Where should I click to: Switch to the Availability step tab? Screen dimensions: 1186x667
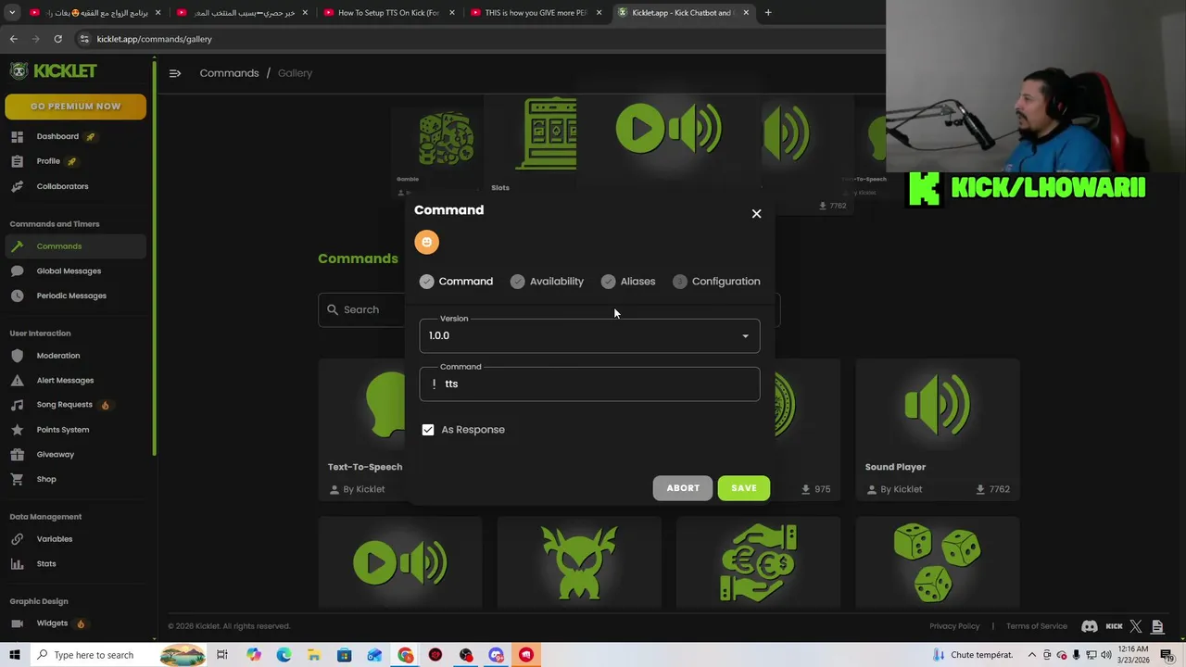[x=547, y=282]
